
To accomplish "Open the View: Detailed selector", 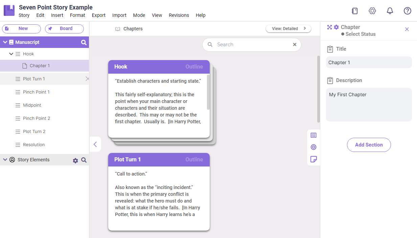I will [288, 29].
